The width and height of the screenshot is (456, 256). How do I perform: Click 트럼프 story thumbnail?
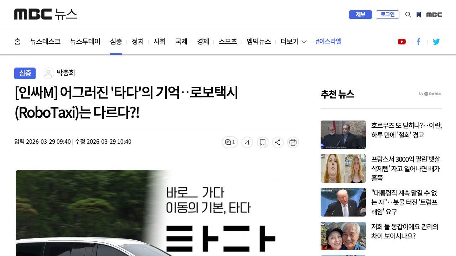pyautogui.click(x=343, y=202)
